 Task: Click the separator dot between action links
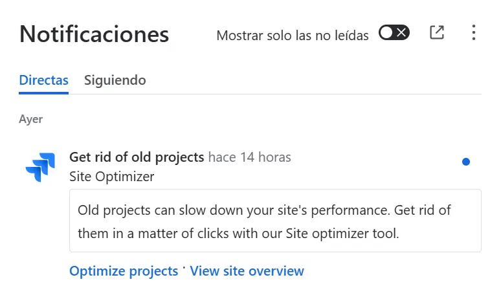(184, 267)
